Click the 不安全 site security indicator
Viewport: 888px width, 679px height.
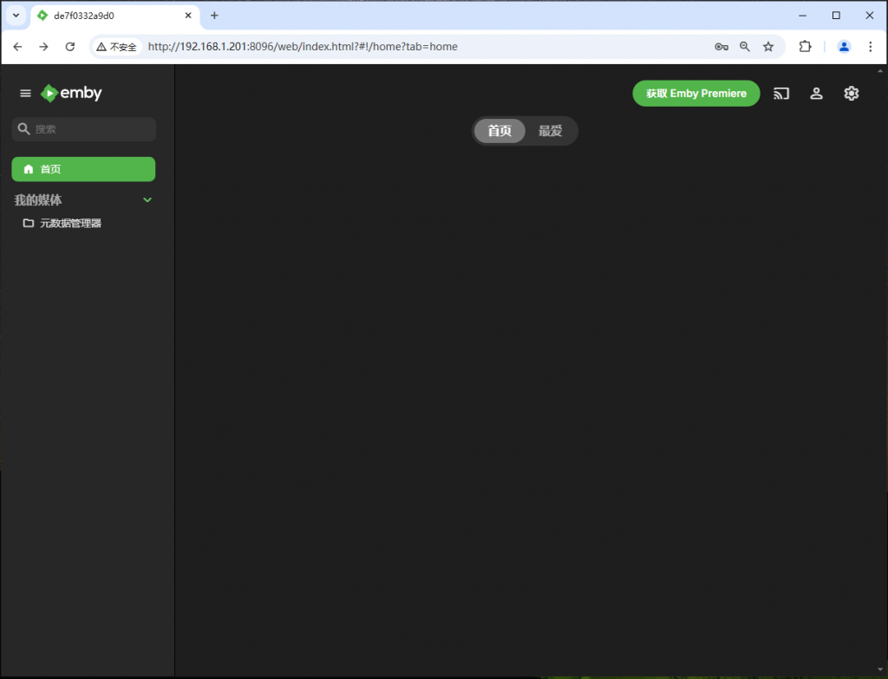[x=117, y=47]
